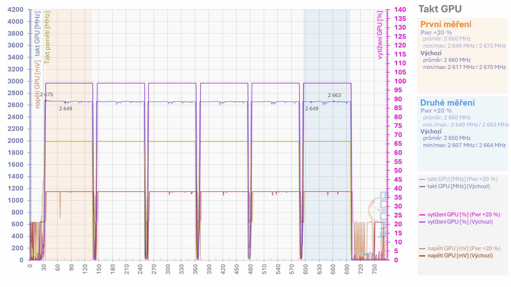Select legend text "takt GPU [MHz] (Výchozí)"

point(459,186)
